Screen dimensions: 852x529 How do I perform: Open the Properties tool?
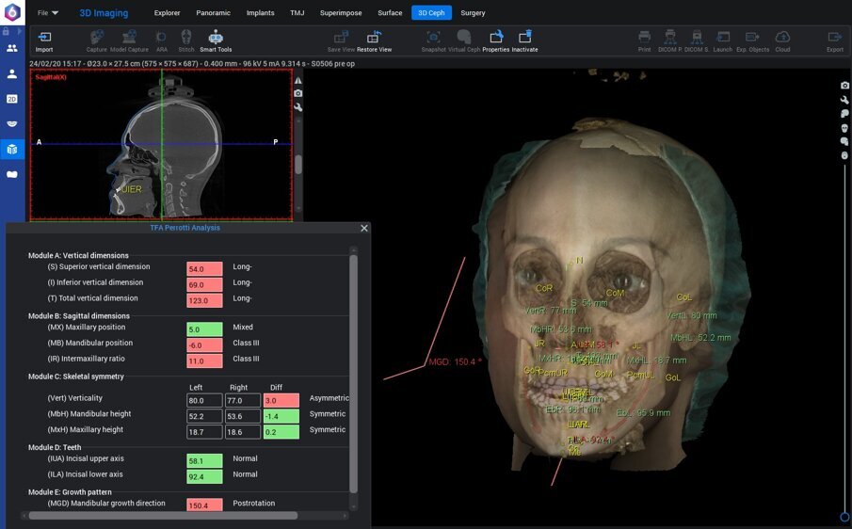click(495, 40)
